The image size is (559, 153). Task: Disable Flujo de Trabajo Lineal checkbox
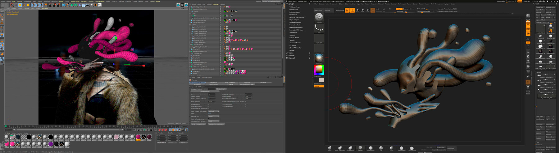tap(209, 119)
